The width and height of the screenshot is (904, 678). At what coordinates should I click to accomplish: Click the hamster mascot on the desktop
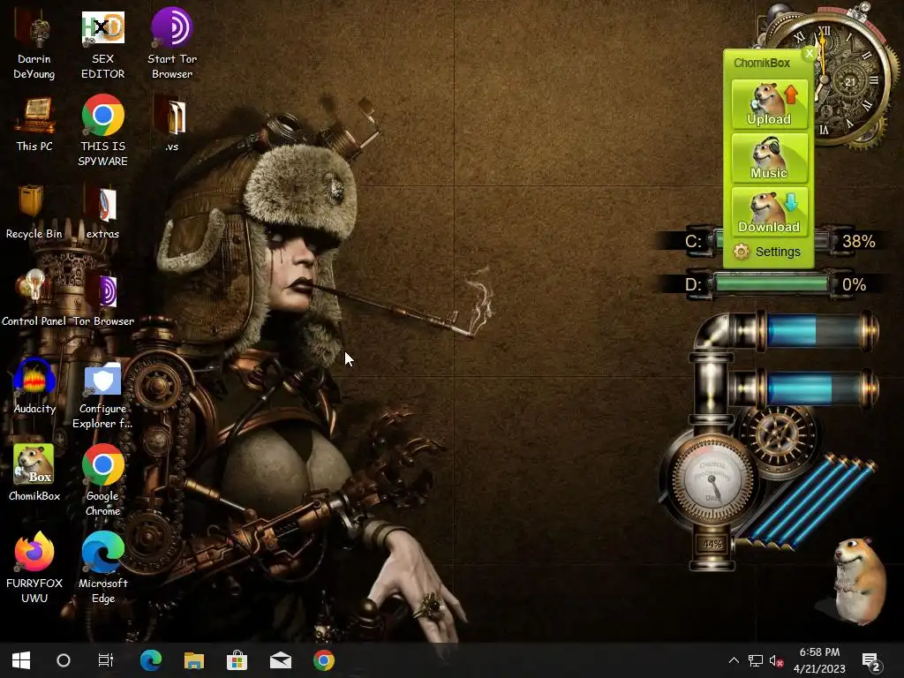(858, 581)
